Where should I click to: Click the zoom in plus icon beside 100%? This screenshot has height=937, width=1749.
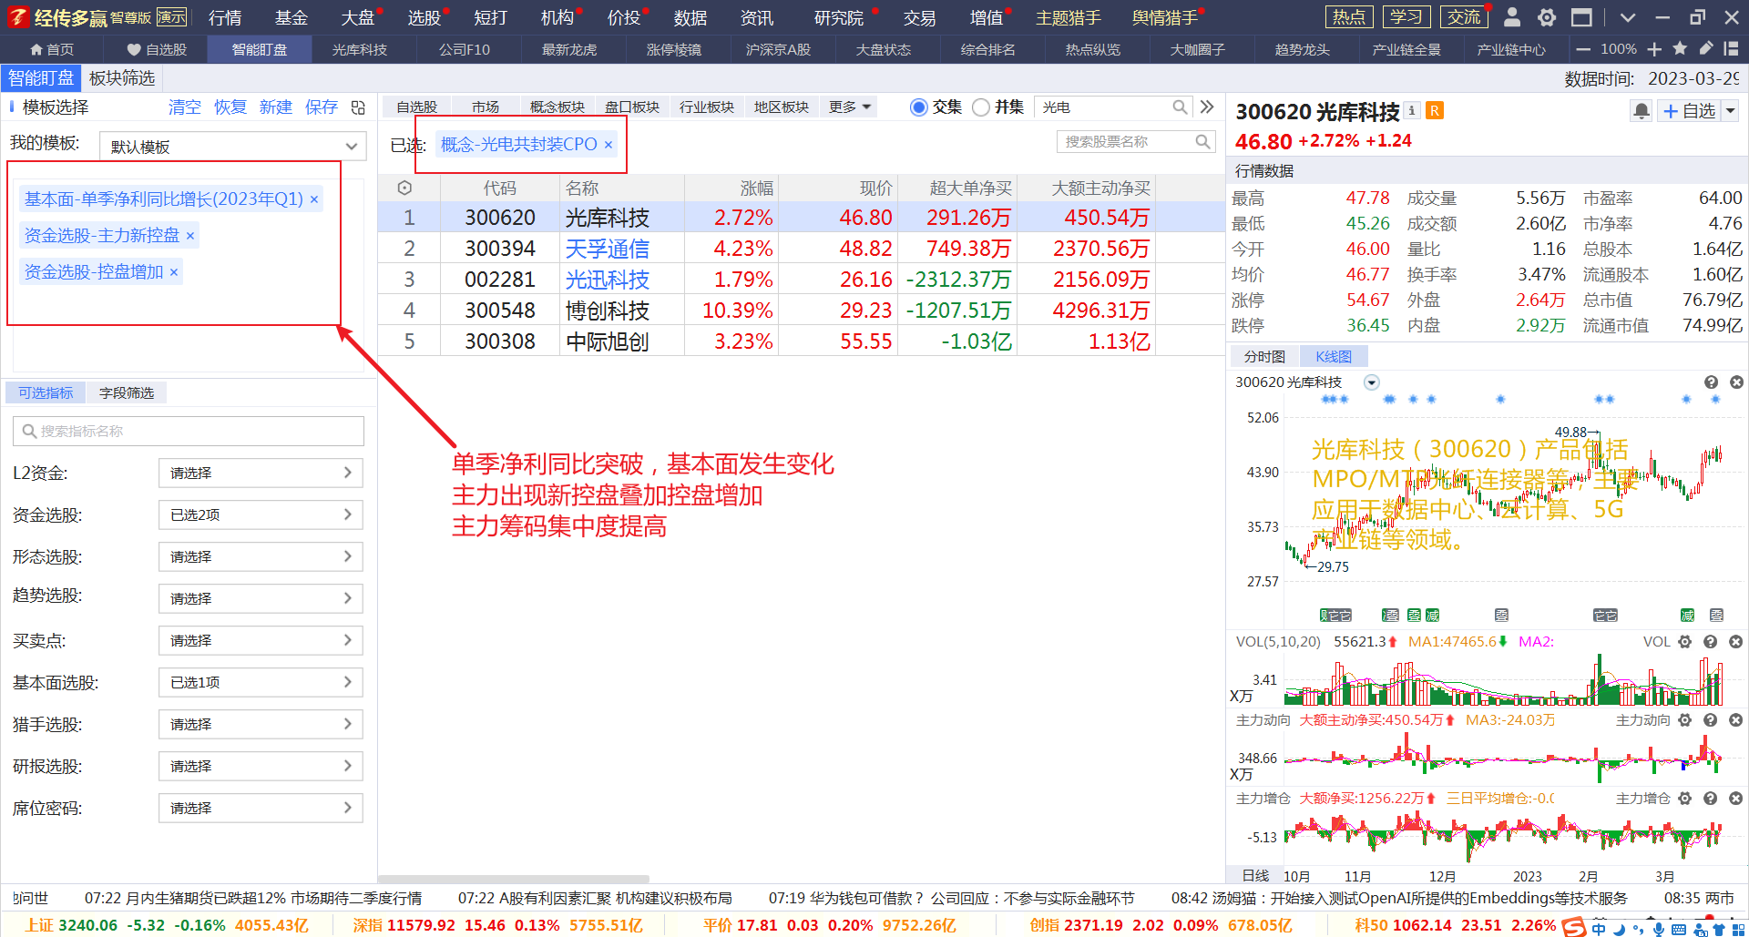[1654, 49]
